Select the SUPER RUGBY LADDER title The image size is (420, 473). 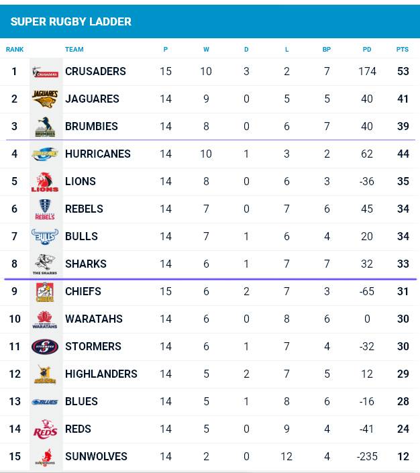pyautogui.click(x=71, y=21)
